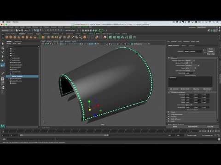Screen dimensions: 221x165
Task: Click the blue Z-axis manipulator handle
Action: coord(95,115)
